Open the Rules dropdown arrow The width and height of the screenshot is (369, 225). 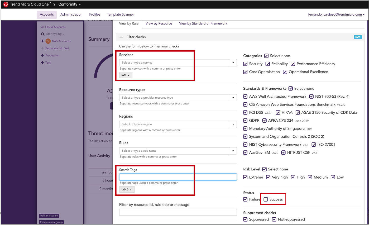pos(233,151)
